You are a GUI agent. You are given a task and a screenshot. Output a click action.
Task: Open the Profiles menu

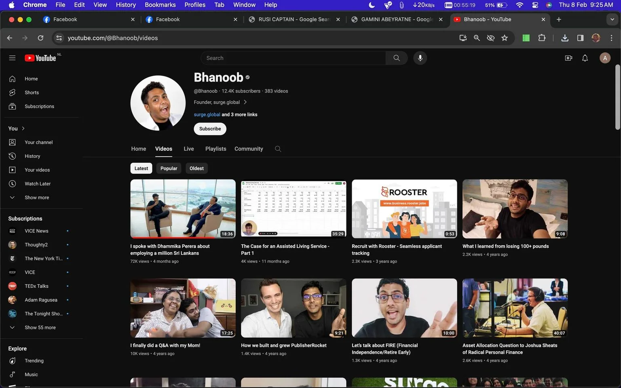point(195,5)
